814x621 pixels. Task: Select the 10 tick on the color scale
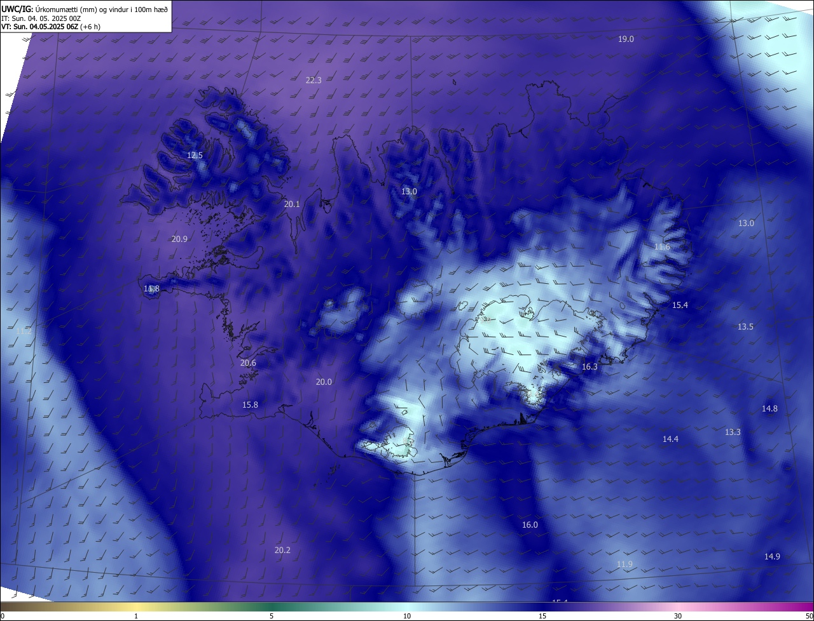tap(407, 617)
